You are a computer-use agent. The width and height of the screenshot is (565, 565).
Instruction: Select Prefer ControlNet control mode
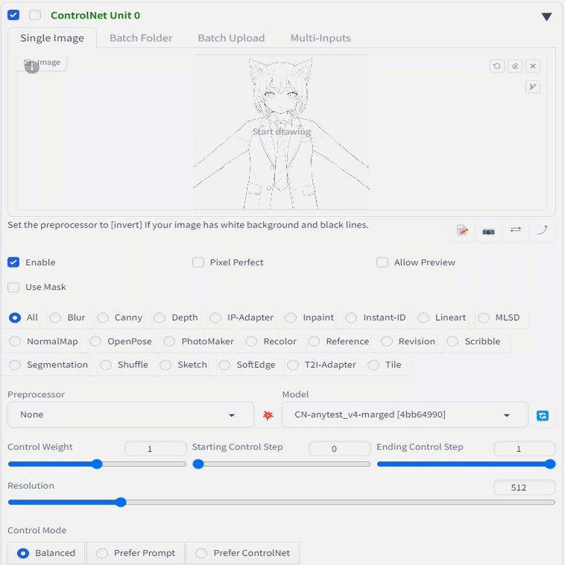click(201, 553)
